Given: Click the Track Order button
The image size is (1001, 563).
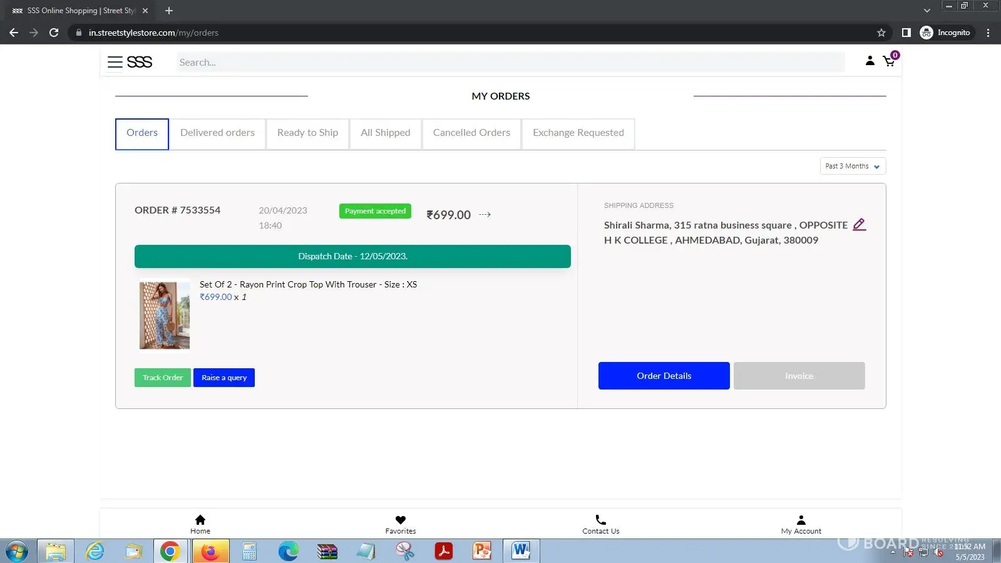Looking at the screenshot, I should tap(162, 378).
